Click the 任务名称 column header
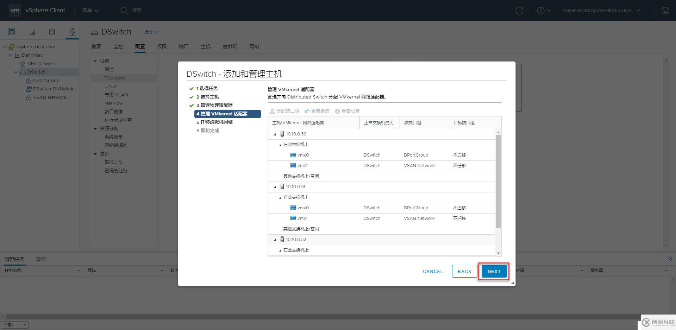 42,271
